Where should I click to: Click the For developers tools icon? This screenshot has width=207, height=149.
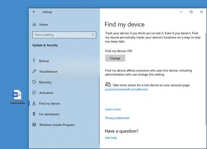[34, 114]
